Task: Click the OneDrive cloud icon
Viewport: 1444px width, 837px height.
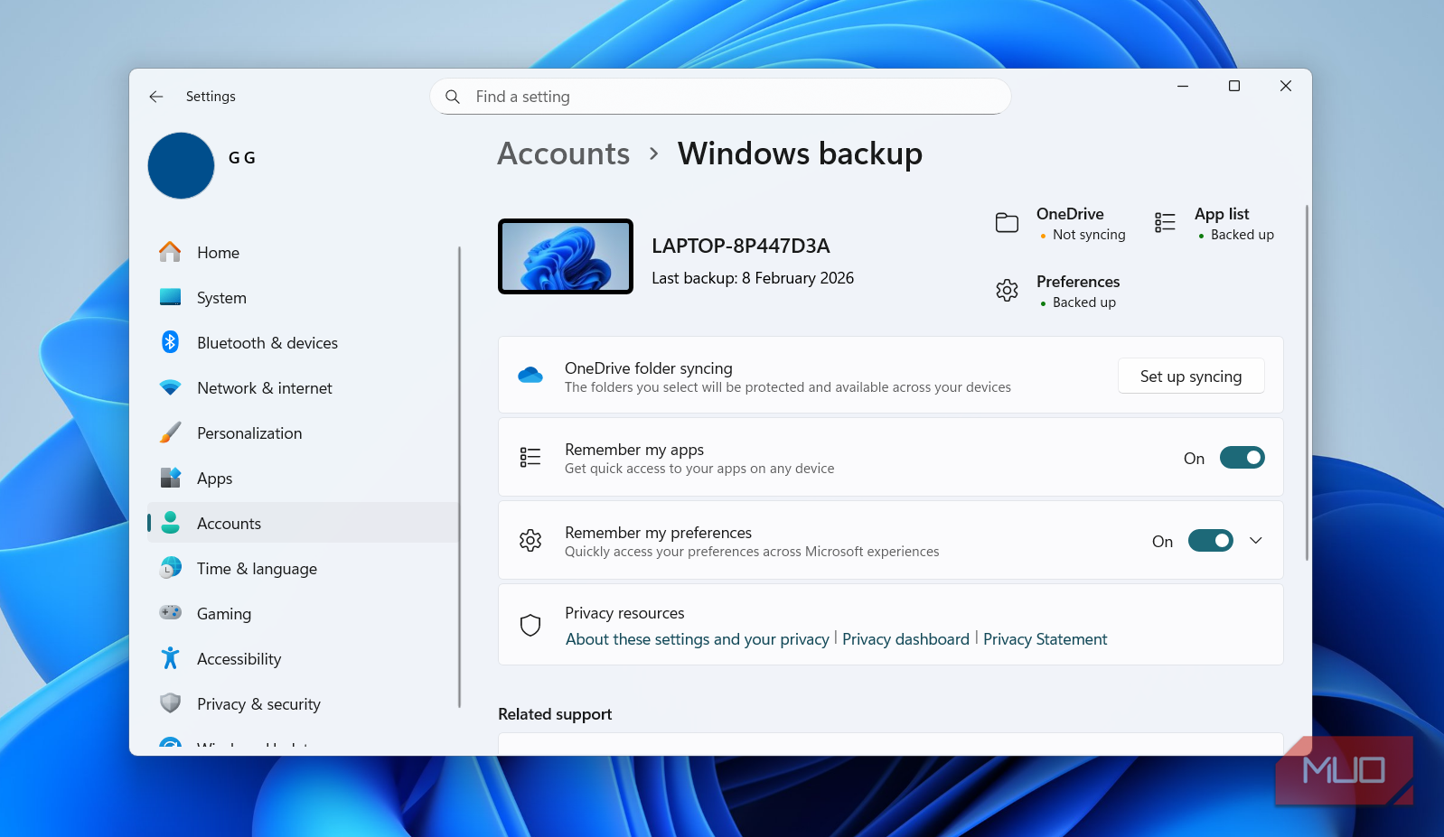Action: click(530, 376)
